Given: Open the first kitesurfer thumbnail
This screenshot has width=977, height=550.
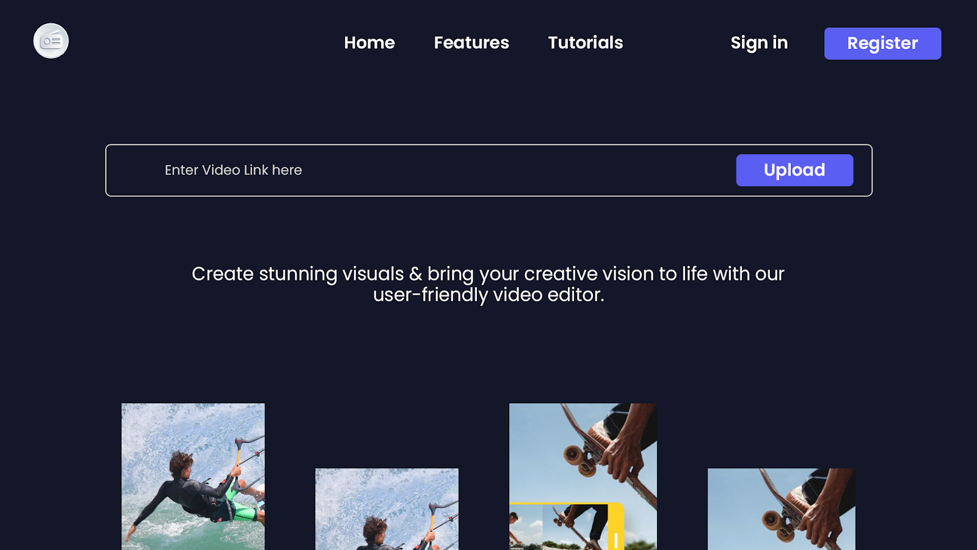Looking at the screenshot, I should (193, 477).
